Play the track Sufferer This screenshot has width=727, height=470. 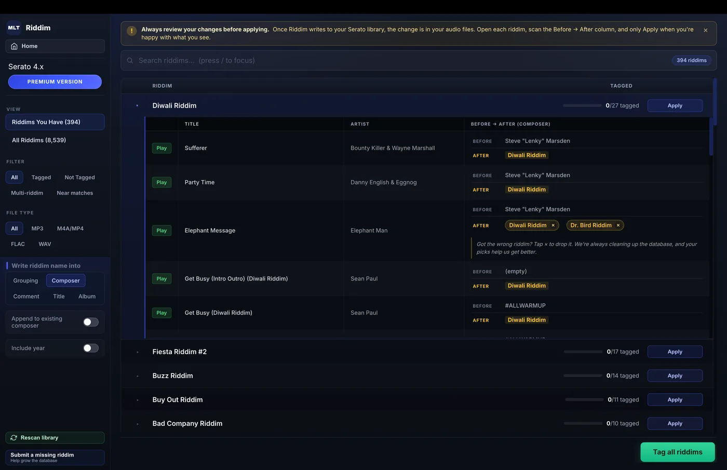point(161,148)
